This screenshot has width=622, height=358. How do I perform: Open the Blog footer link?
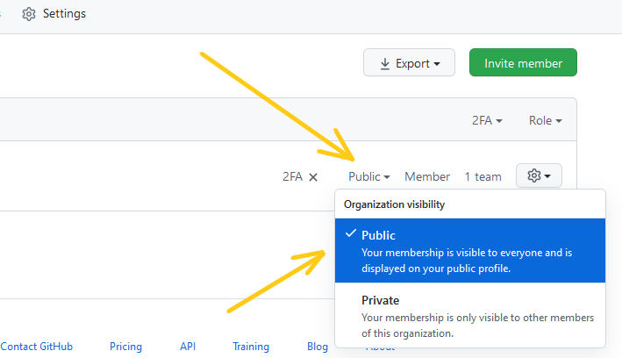pos(318,347)
